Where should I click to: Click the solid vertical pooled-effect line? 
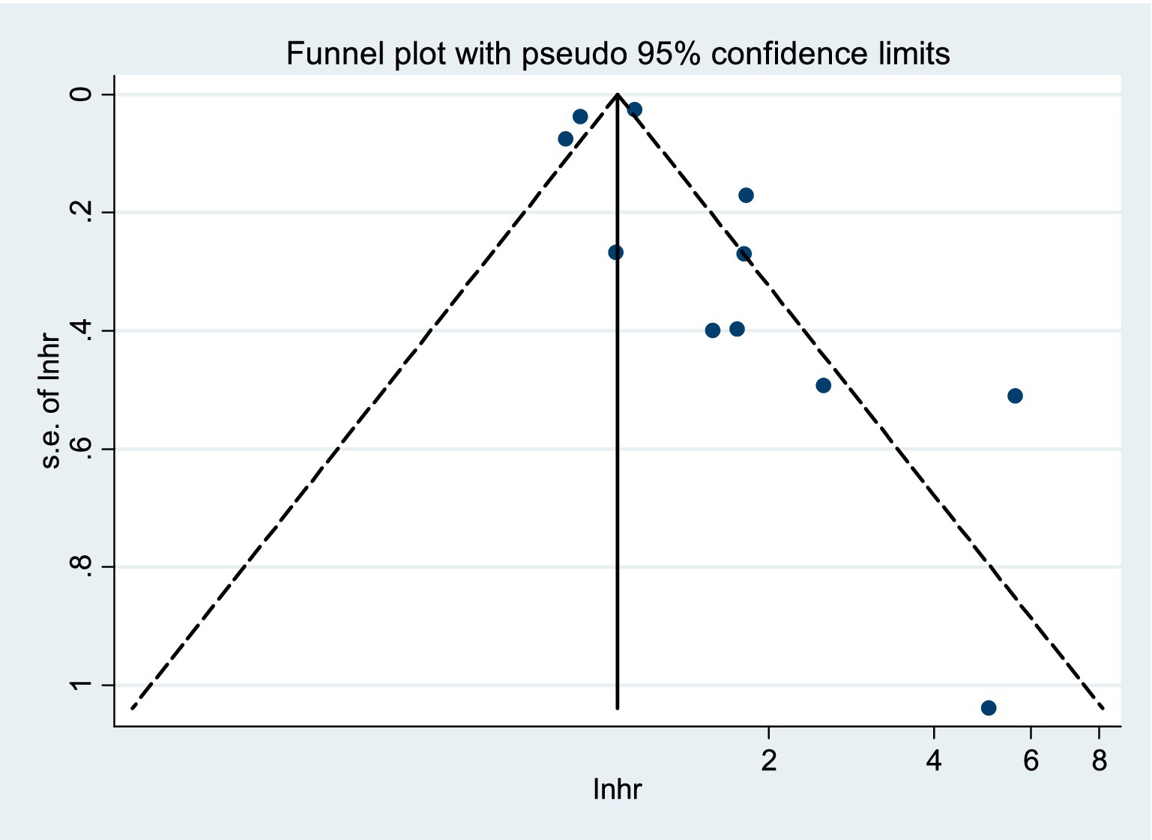coord(618,487)
